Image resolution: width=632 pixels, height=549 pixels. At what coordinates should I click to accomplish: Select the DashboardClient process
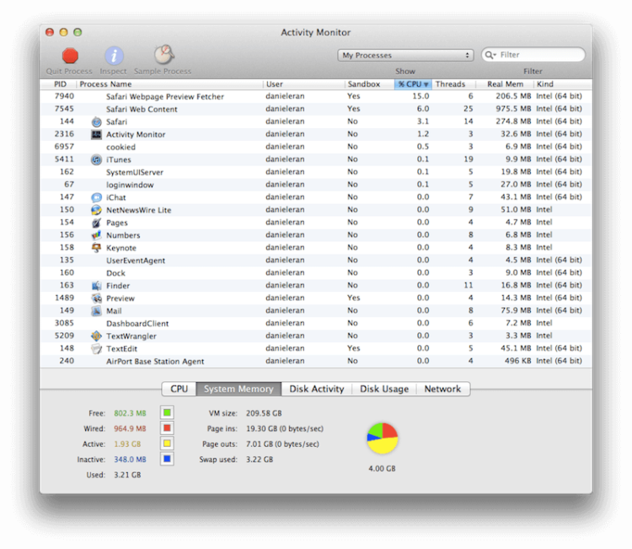316,324
